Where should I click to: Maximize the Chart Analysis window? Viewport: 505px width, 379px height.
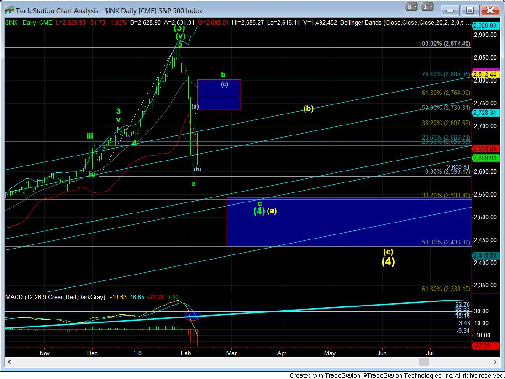(x=470, y=10)
